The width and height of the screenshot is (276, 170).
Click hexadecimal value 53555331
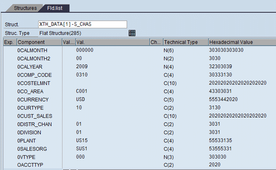(220, 148)
